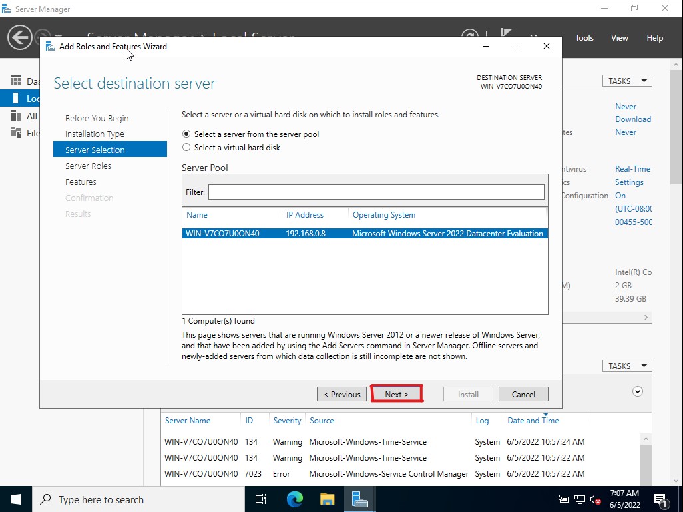Collapse the events panel using the round chevron
The width and height of the screenshot is (683, 512).
[638, 391]
